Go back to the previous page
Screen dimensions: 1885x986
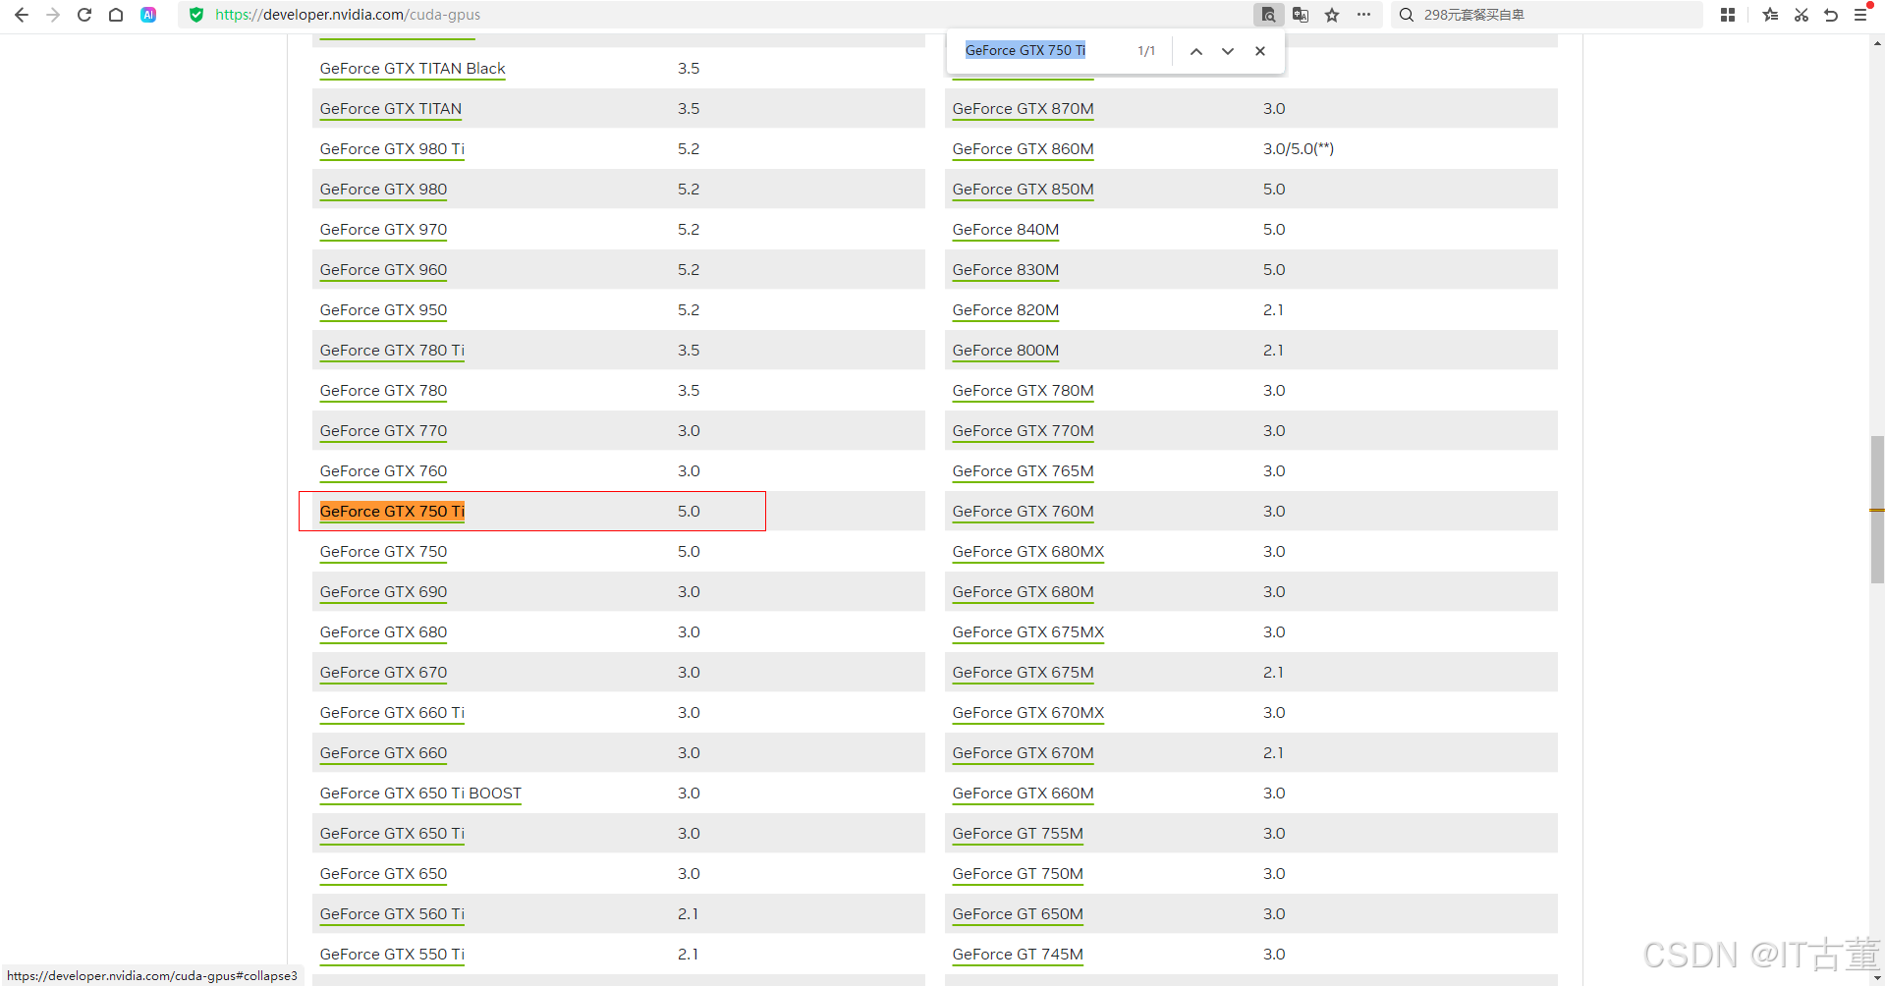[x=22, y=15]
